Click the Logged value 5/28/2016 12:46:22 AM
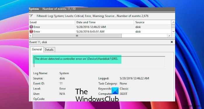Viewport: 204px width, 109px height. tap(134, 78)
